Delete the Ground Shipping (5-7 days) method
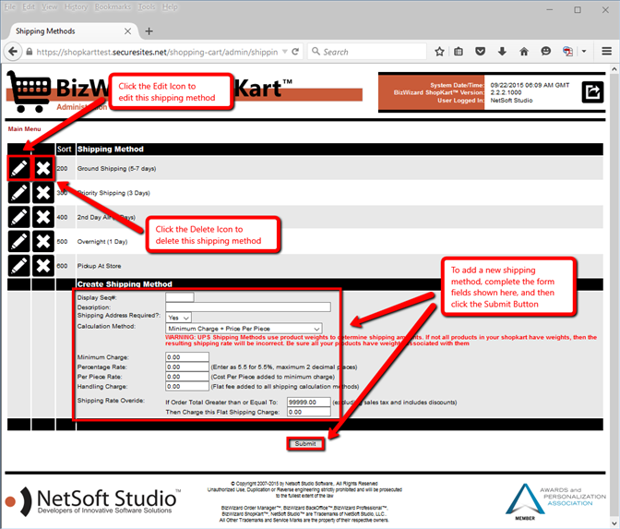The image size is (620, 529). 43,169
